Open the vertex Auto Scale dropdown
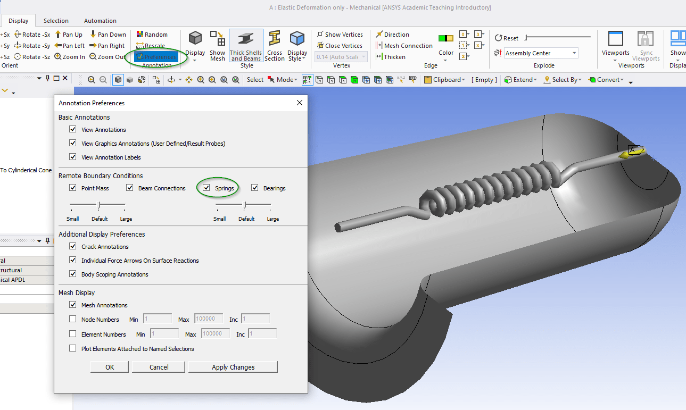Screen dimensions: 686x410 [x=342, y=57]
